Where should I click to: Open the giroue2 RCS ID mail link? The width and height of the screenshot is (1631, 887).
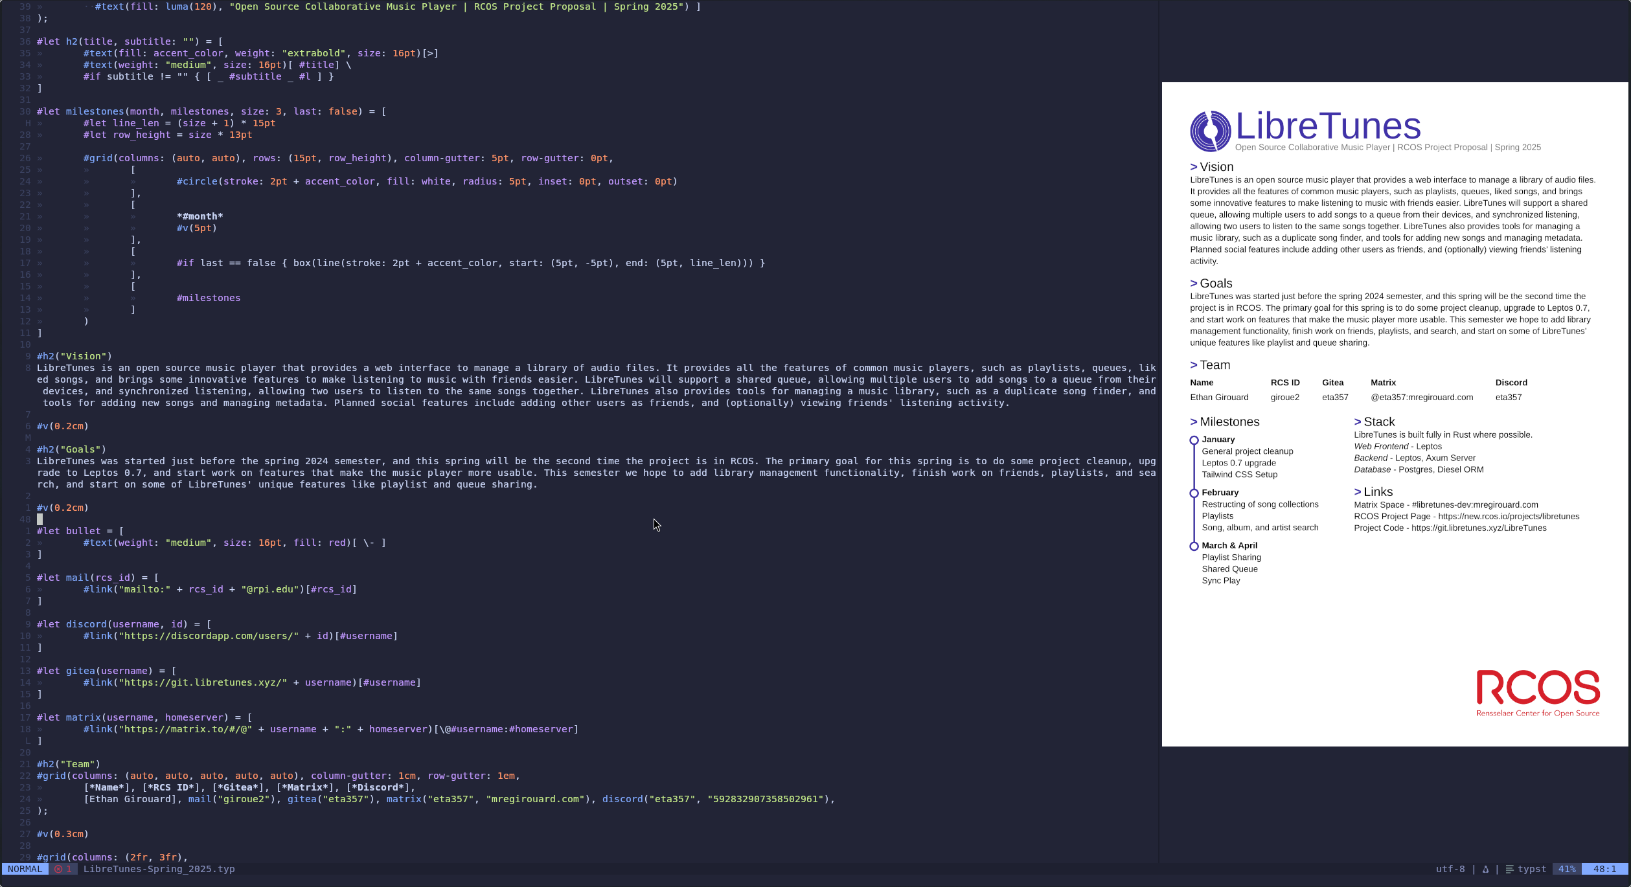pos(1284,398)
